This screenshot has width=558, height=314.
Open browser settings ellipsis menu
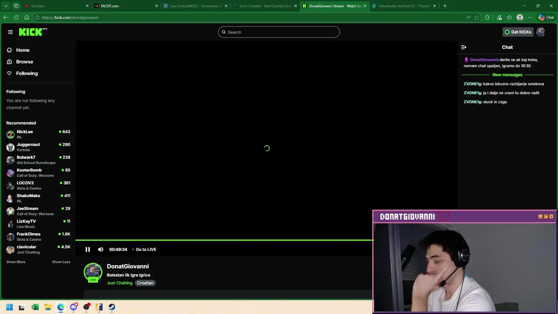coord(530,17)
